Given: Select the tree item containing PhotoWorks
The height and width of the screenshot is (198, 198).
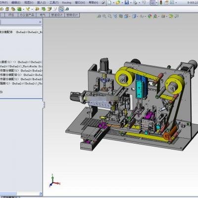Looking at the screenshot, I should tap(21, 66).
